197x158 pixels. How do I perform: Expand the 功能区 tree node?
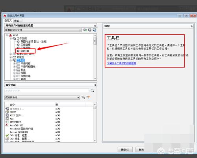pyautogui.click(x=11, y=57)
